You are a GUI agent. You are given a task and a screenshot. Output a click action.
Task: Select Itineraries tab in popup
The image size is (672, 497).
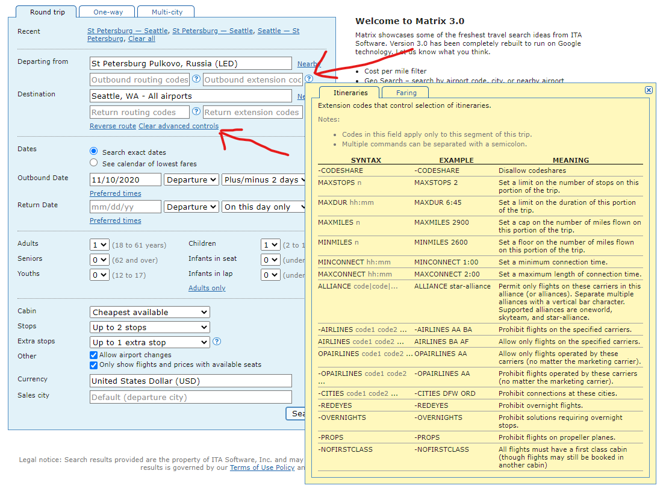(350, 93)
